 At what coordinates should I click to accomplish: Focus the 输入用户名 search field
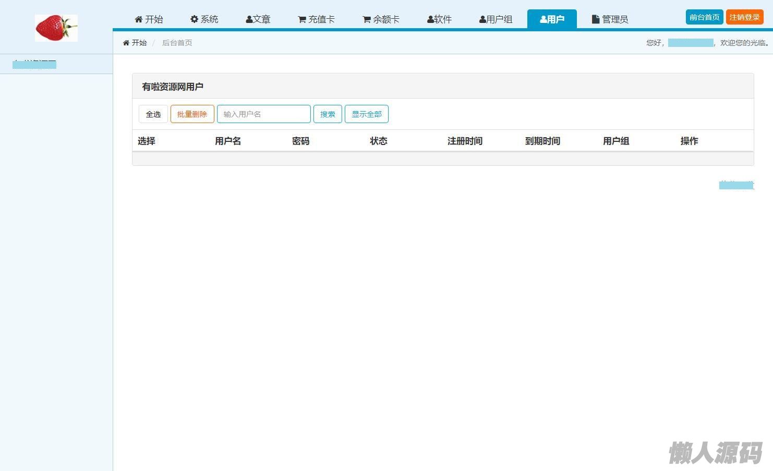(263, 114)
